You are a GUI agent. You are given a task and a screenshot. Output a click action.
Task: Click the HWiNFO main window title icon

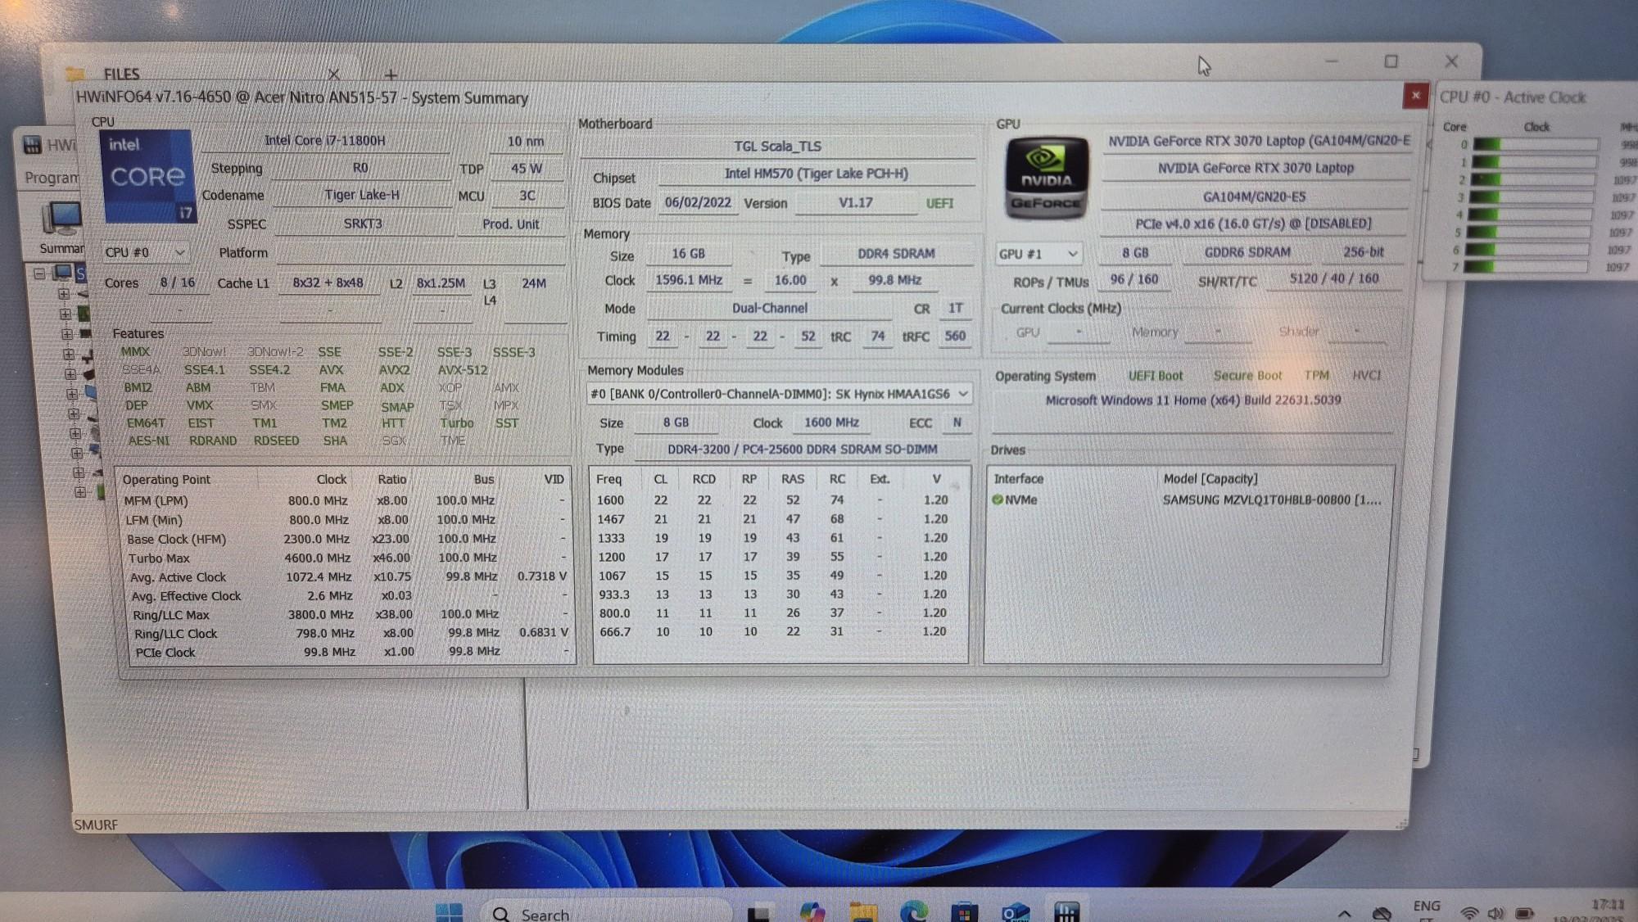click(x=32, y=145)
